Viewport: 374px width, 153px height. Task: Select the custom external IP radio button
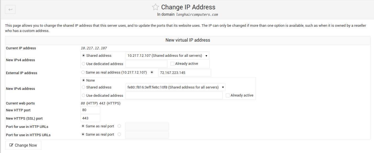tap(152, 73)
